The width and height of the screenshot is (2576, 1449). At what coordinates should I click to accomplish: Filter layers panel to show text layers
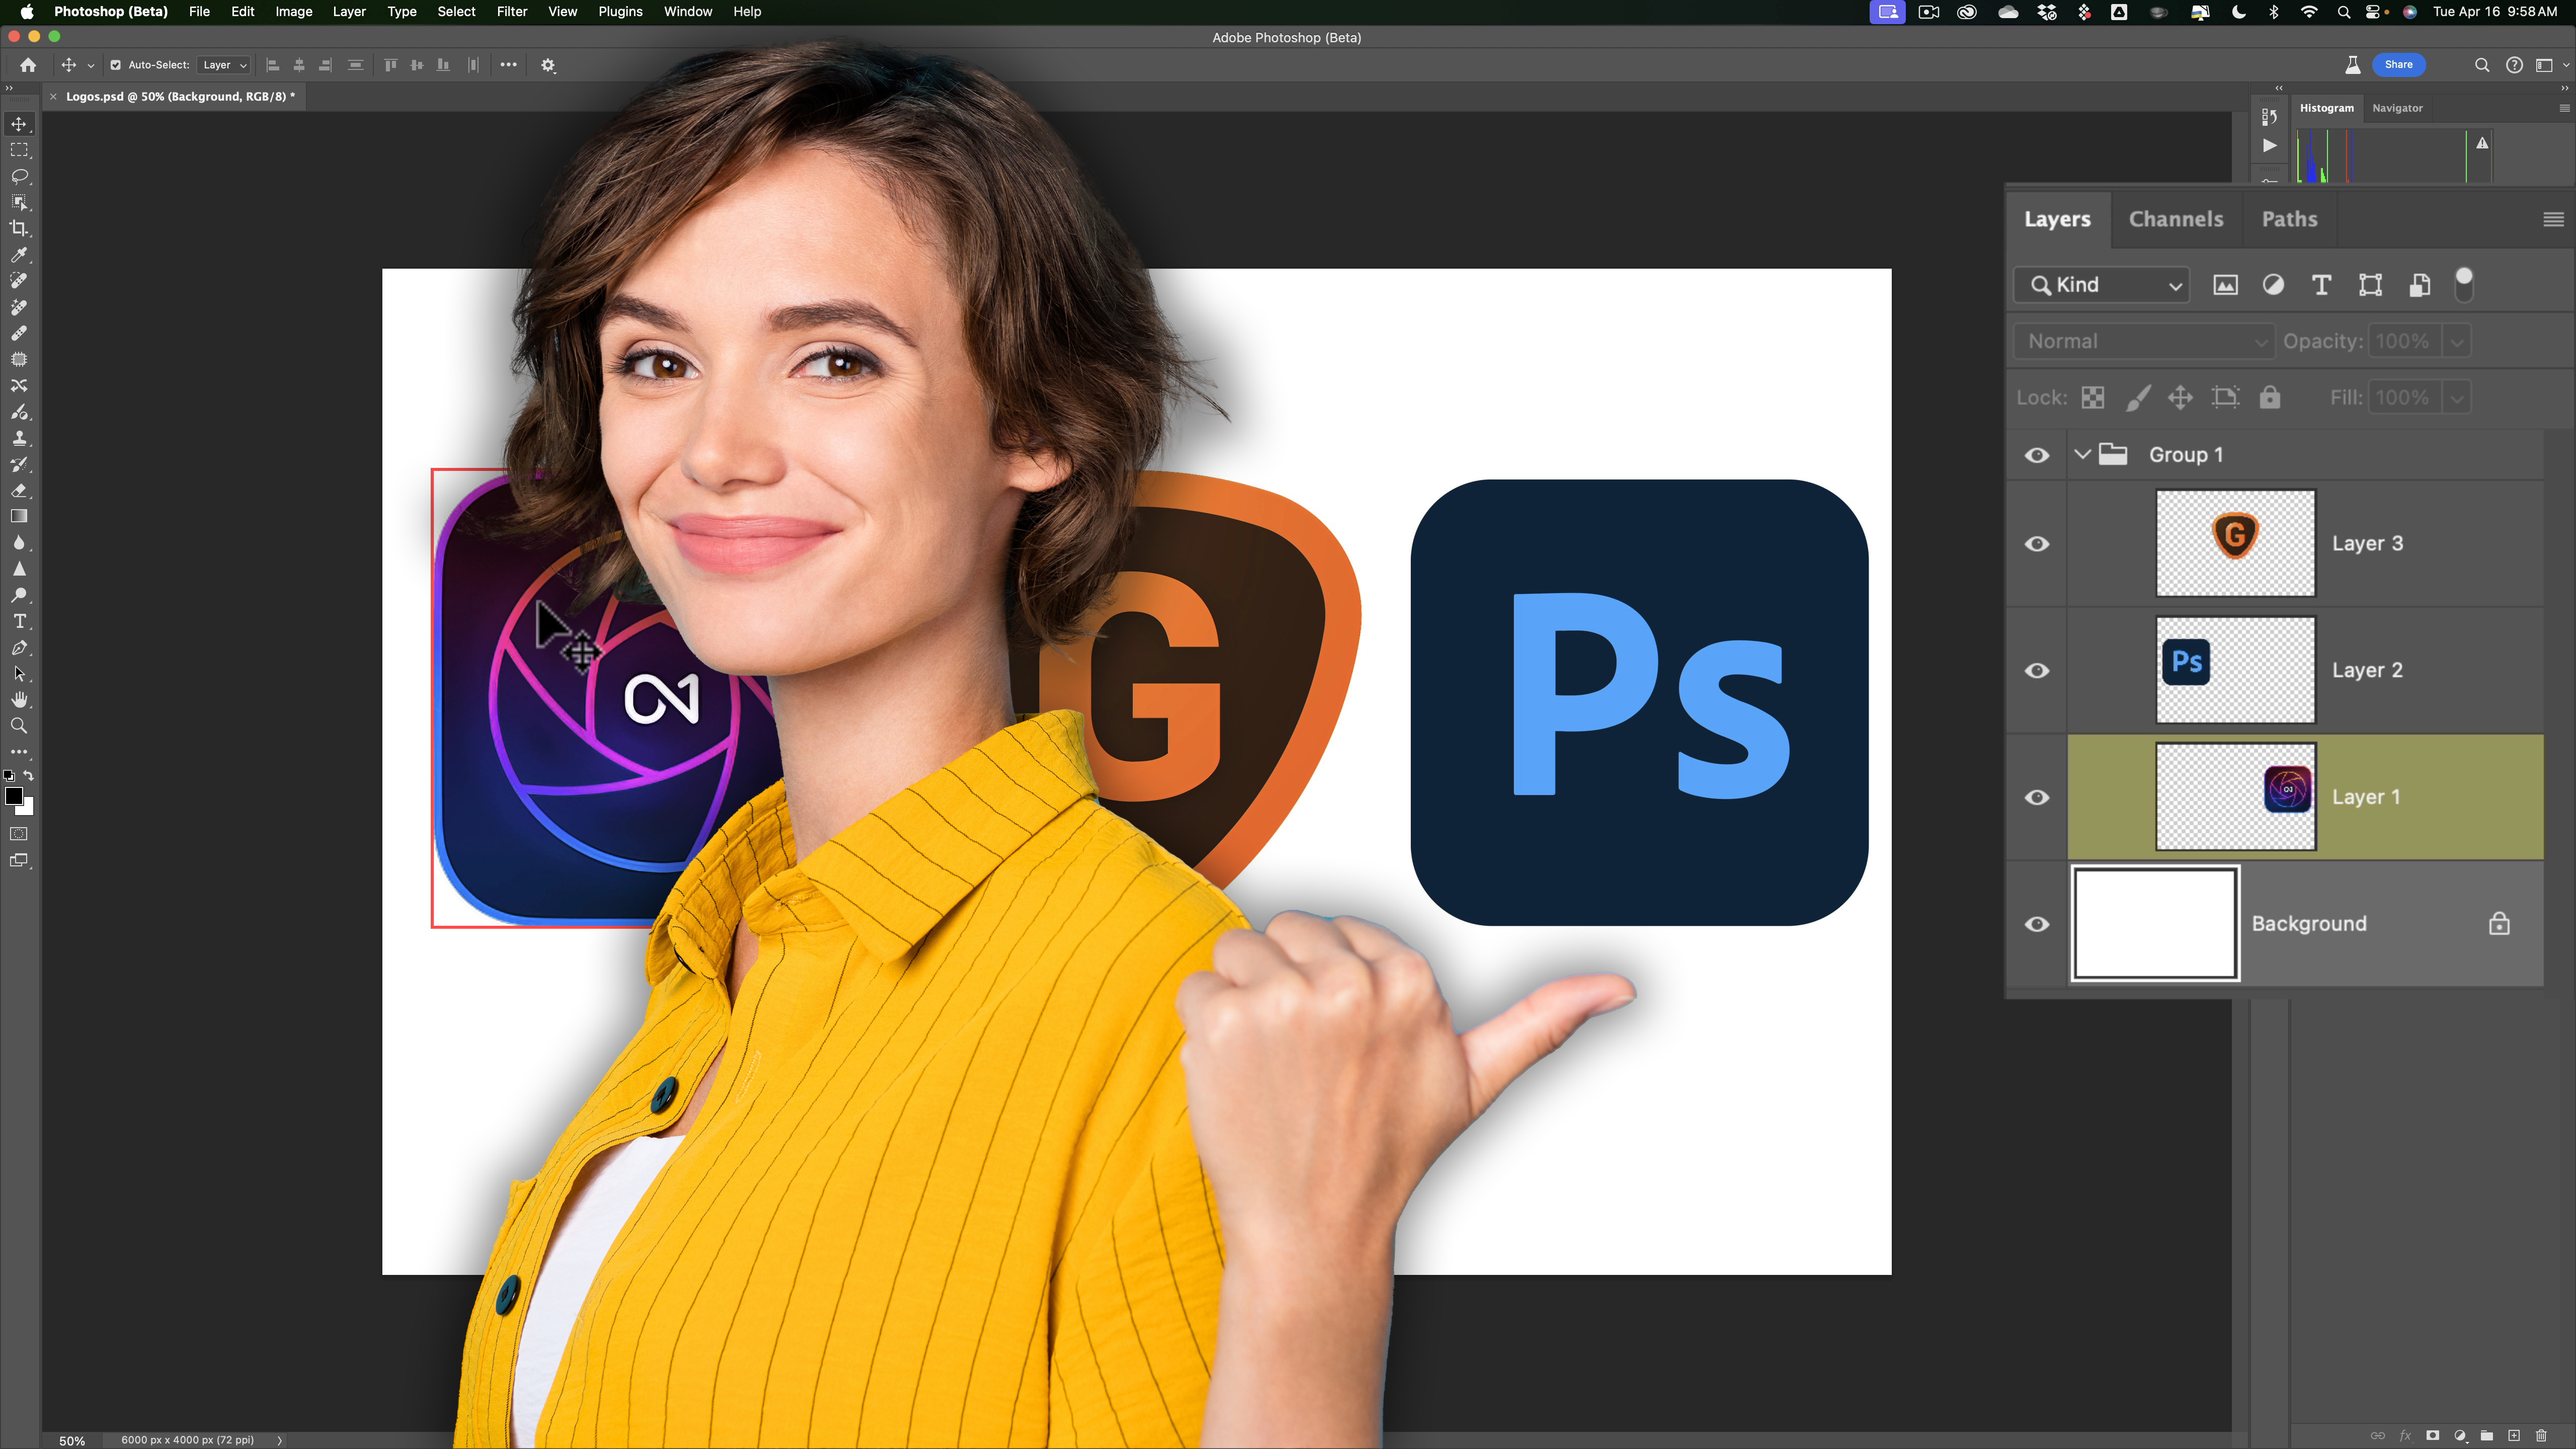pyautogui.click(x=2321, y=285)
